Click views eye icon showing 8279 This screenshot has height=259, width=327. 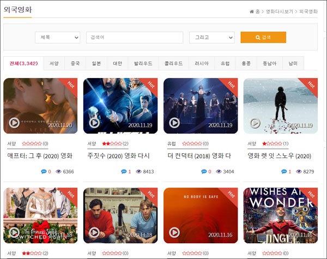(x=299, y=172)
